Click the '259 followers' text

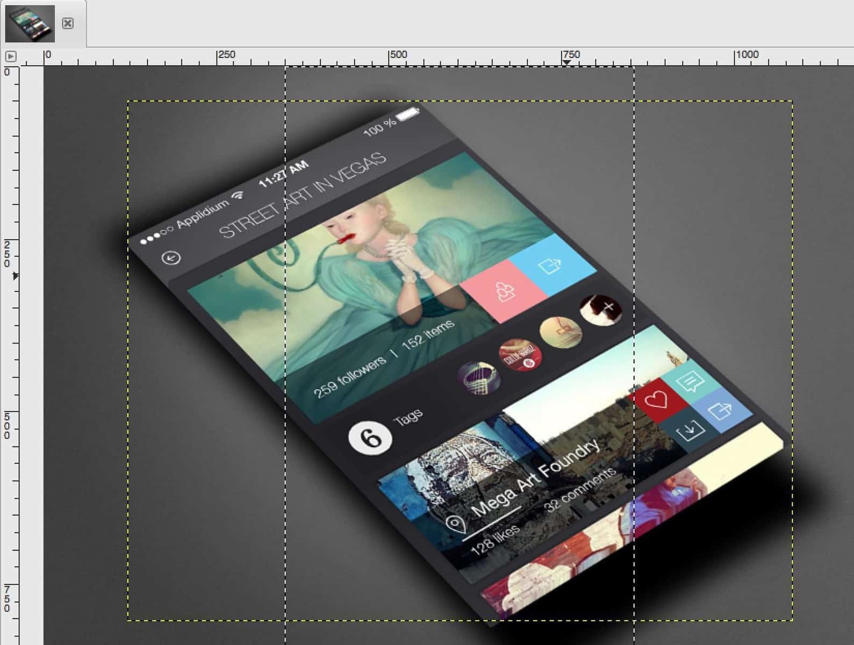pos(350,377)
